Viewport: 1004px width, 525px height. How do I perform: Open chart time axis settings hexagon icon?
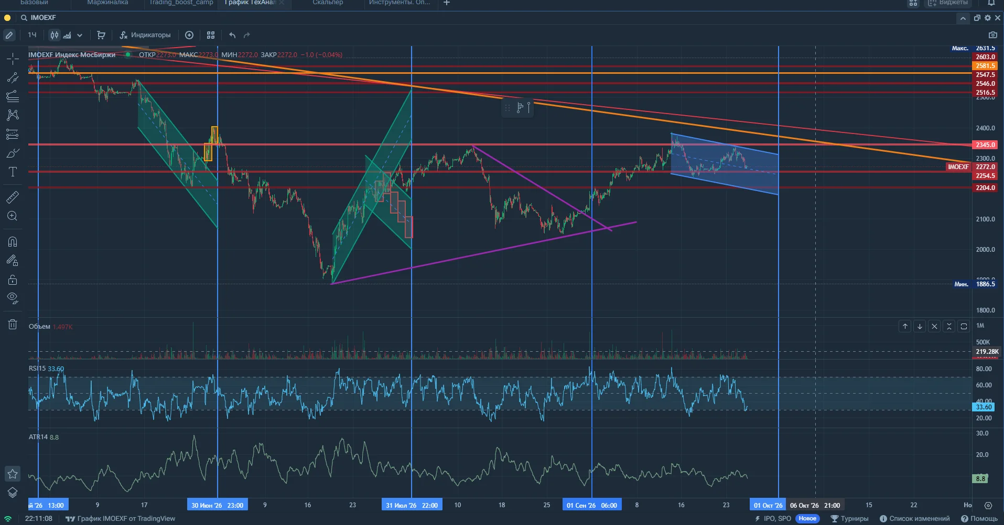[x=988, y=506]
